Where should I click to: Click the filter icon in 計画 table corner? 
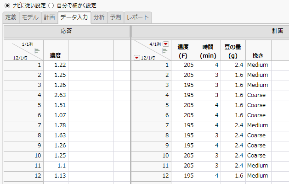(x=165, y=51)
